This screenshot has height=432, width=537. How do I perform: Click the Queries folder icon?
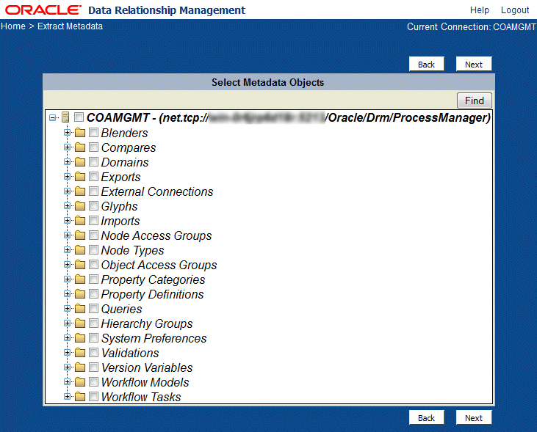click(x=80, y=309)
